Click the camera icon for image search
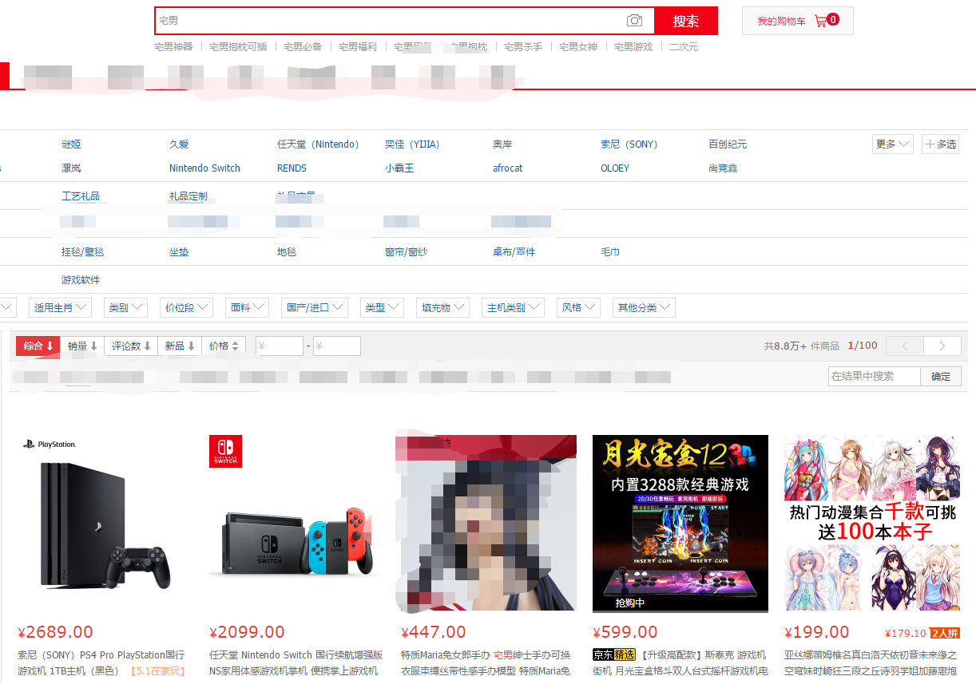Viewport: 976px width, 684px height. 634,21
